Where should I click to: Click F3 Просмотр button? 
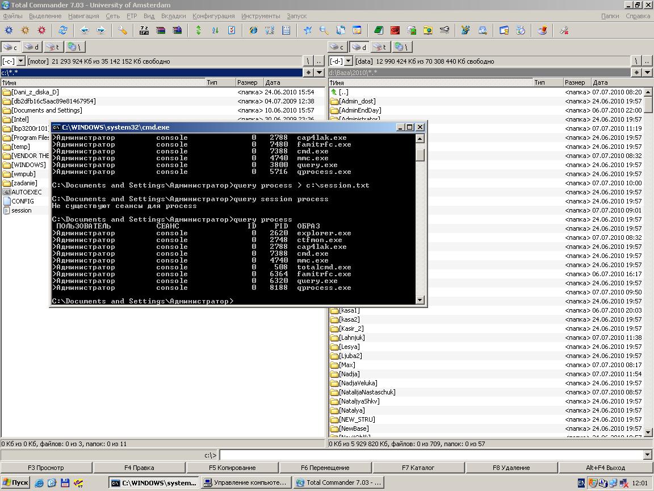(46, 468)
